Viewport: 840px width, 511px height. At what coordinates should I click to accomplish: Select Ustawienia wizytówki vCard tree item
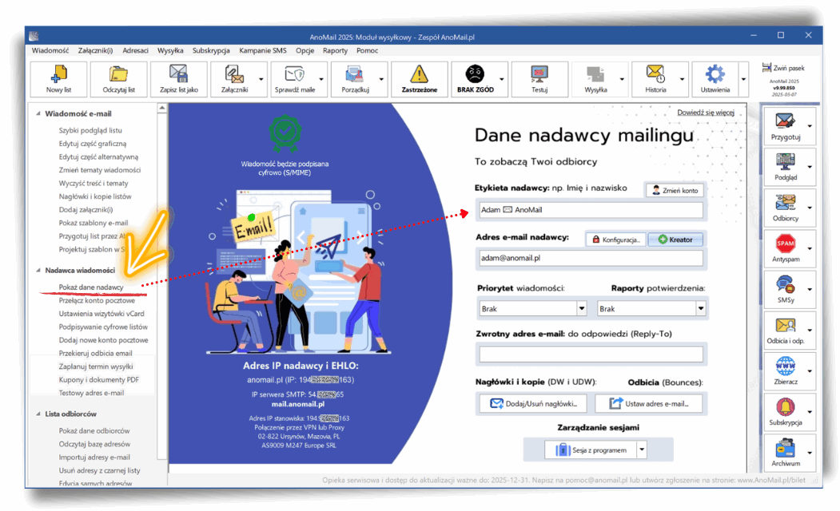[102, 314]
